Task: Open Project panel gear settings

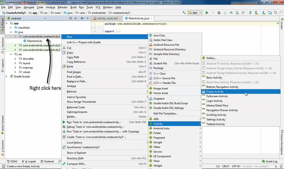Action: (x=82, y=18)
